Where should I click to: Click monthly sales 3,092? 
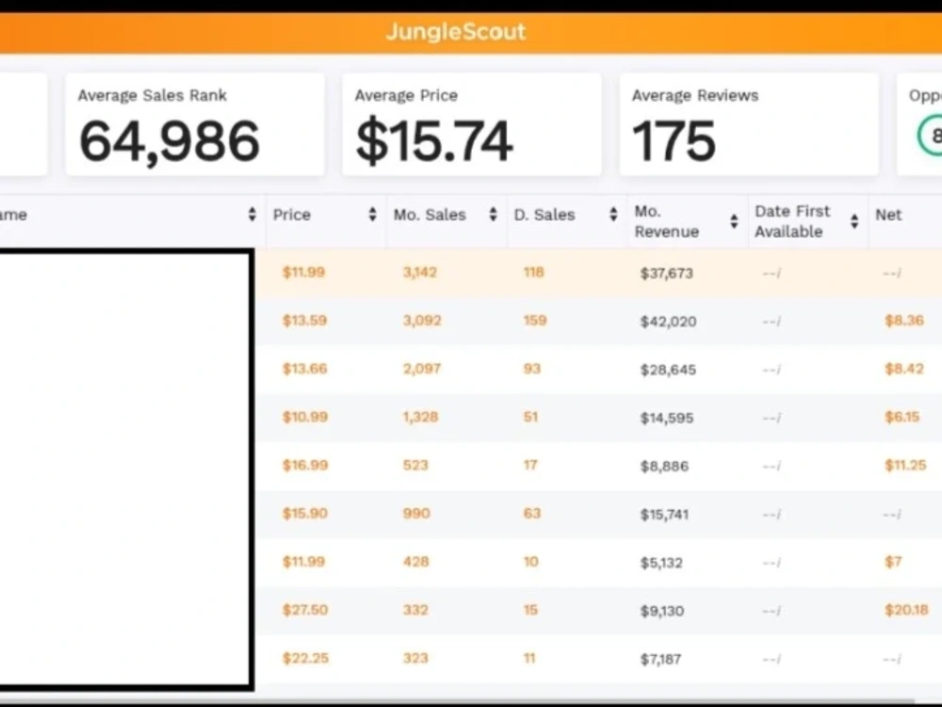[422, 321]
